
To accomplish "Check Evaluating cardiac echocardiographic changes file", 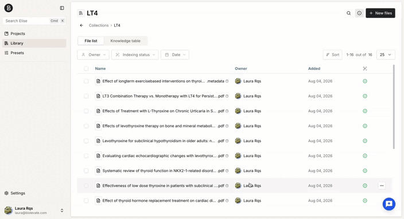I will click(x=86, y=156).
